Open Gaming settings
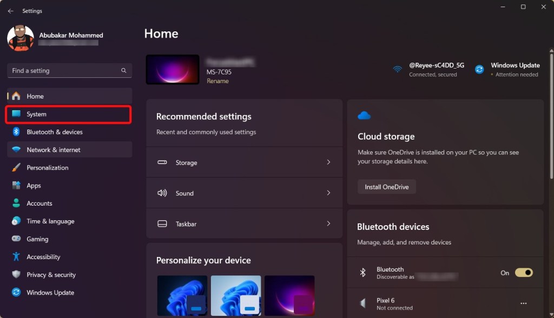The height and width of the screenshot is (318, 554). [x=70, y=239]
